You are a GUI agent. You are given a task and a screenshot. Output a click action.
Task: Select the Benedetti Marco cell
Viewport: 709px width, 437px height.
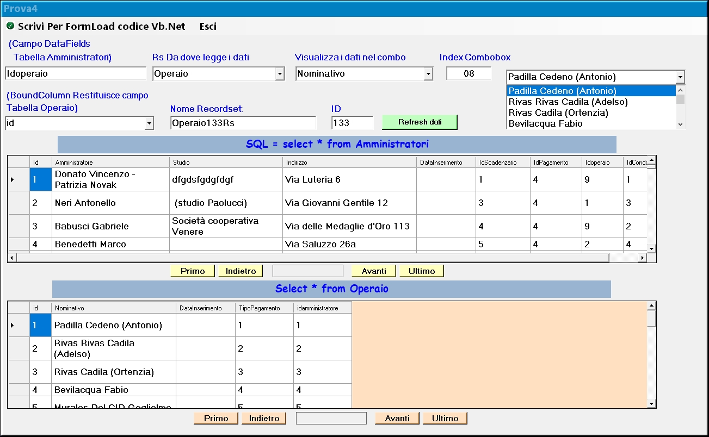(110, 244)
